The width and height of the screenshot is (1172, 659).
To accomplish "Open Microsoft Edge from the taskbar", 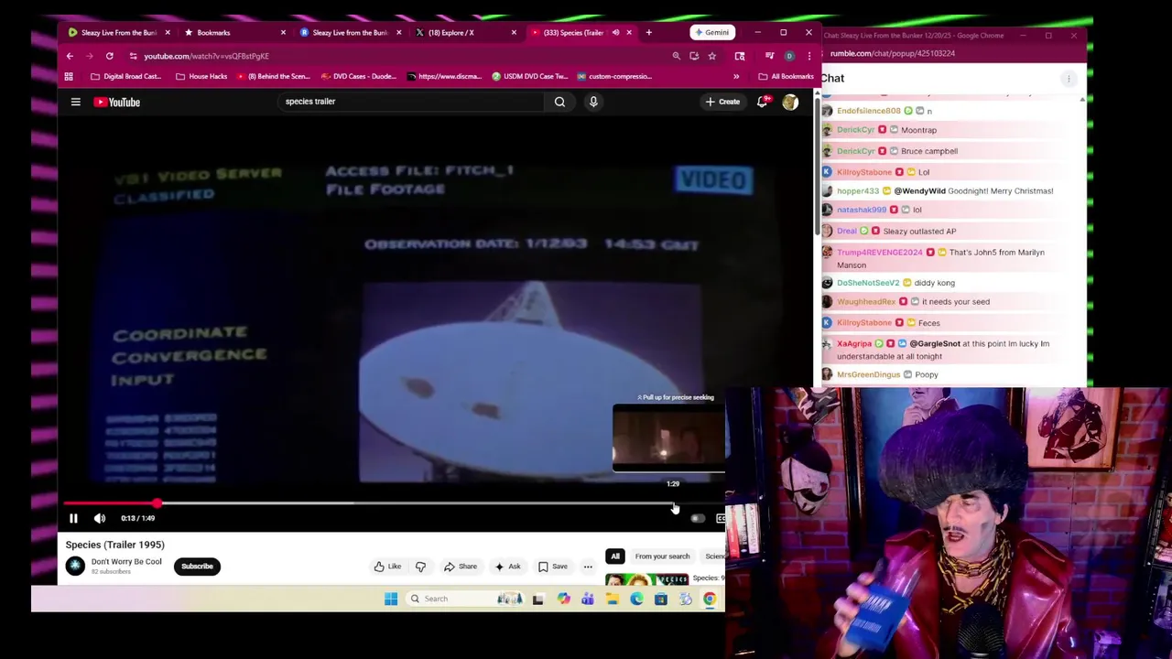I will coord(636,599).
